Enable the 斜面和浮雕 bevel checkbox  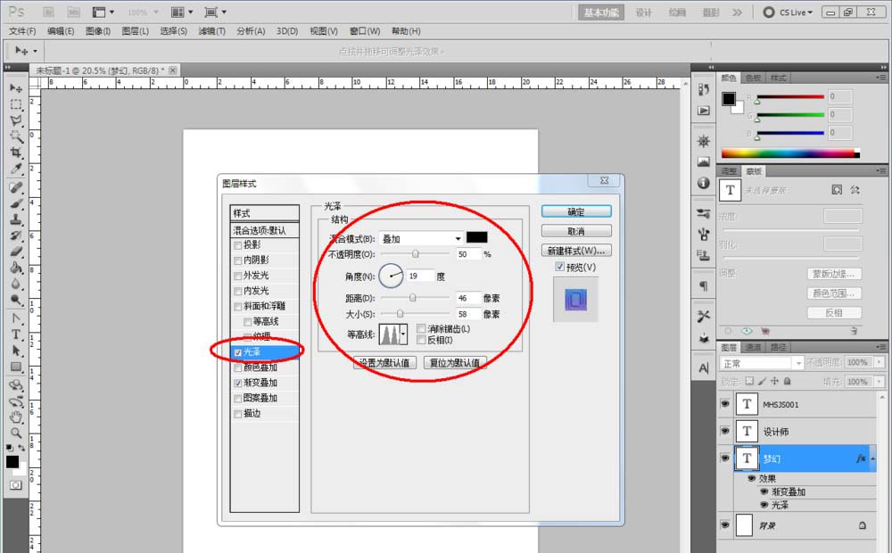pyautogui.click(x=238, y=307)
